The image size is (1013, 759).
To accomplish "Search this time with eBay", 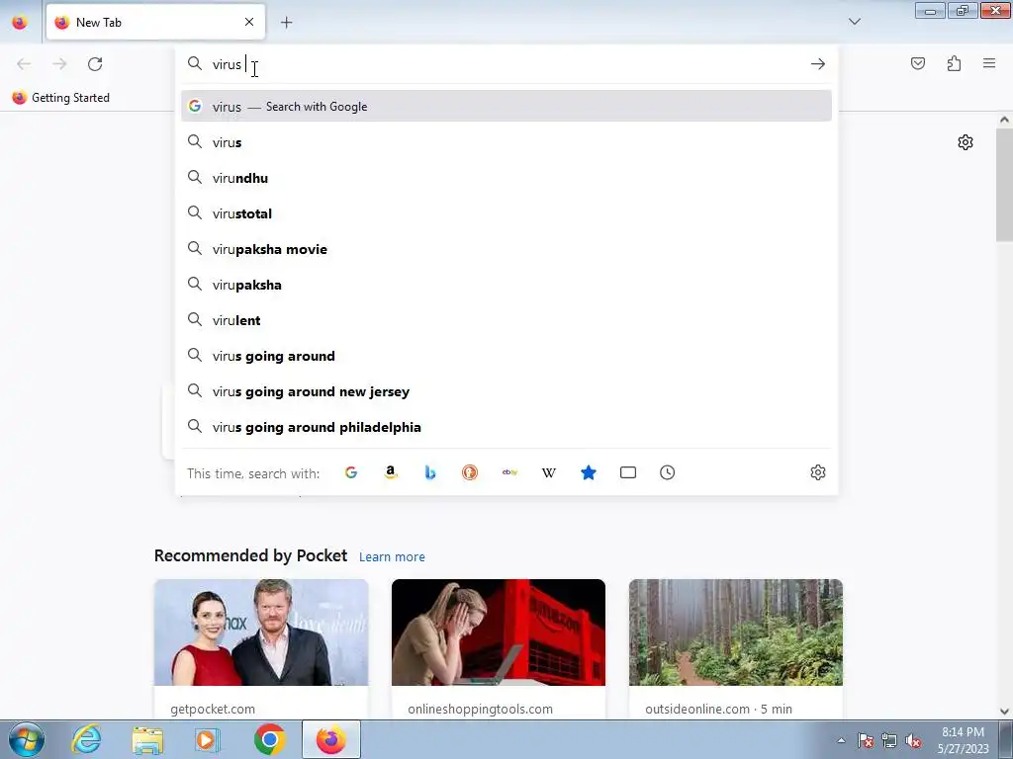I will [x=509, y=472].
